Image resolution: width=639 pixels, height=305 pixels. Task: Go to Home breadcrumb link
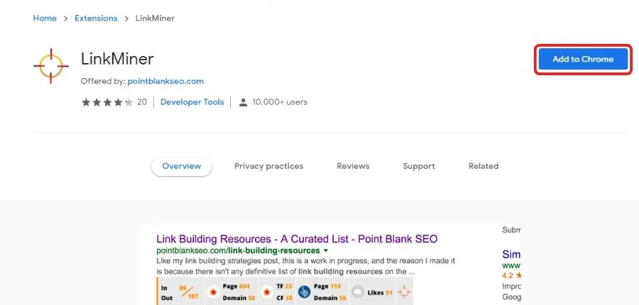pyautogui.click(x=45, y=18)
